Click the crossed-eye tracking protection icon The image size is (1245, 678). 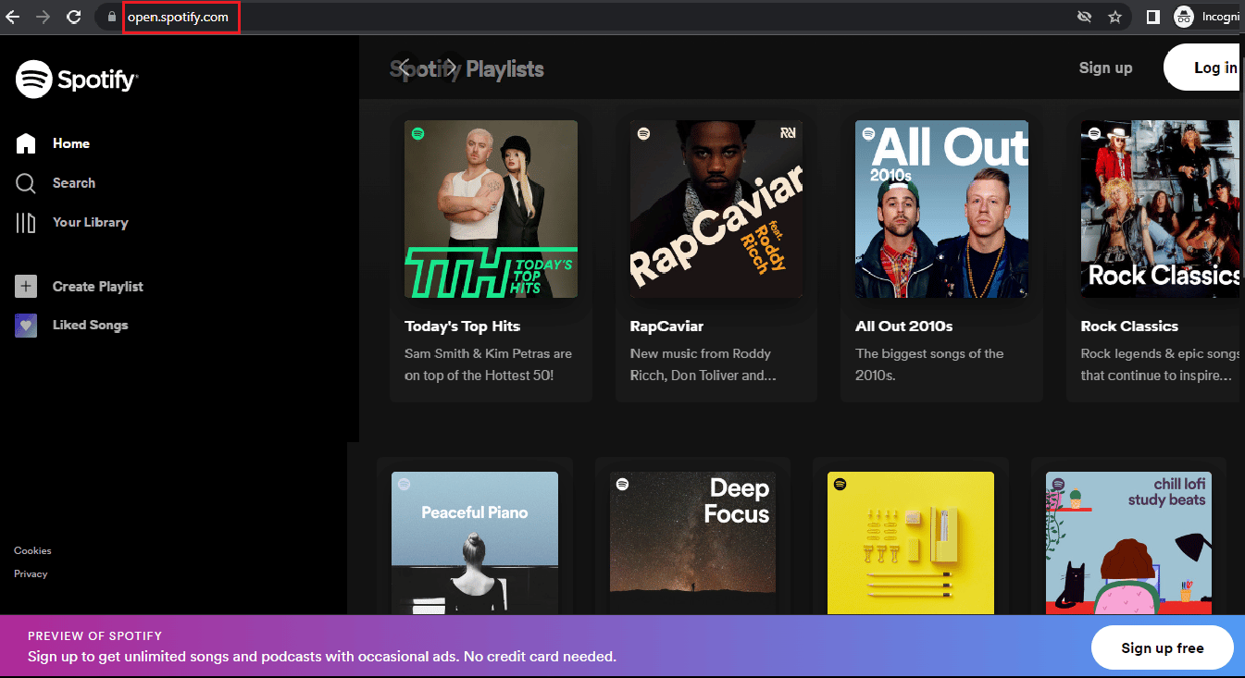(1084, 17)
